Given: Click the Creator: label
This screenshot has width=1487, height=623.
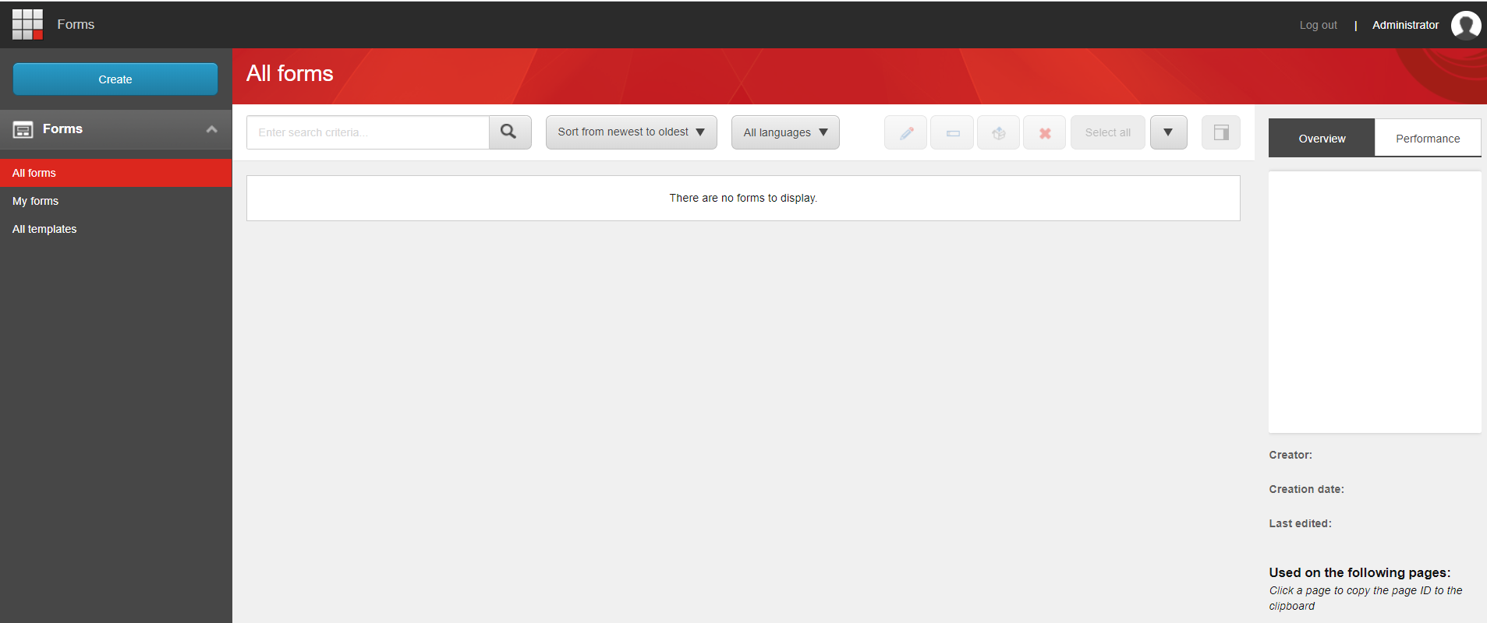Looking at the screenshot, I should [x=1291, y=455].
